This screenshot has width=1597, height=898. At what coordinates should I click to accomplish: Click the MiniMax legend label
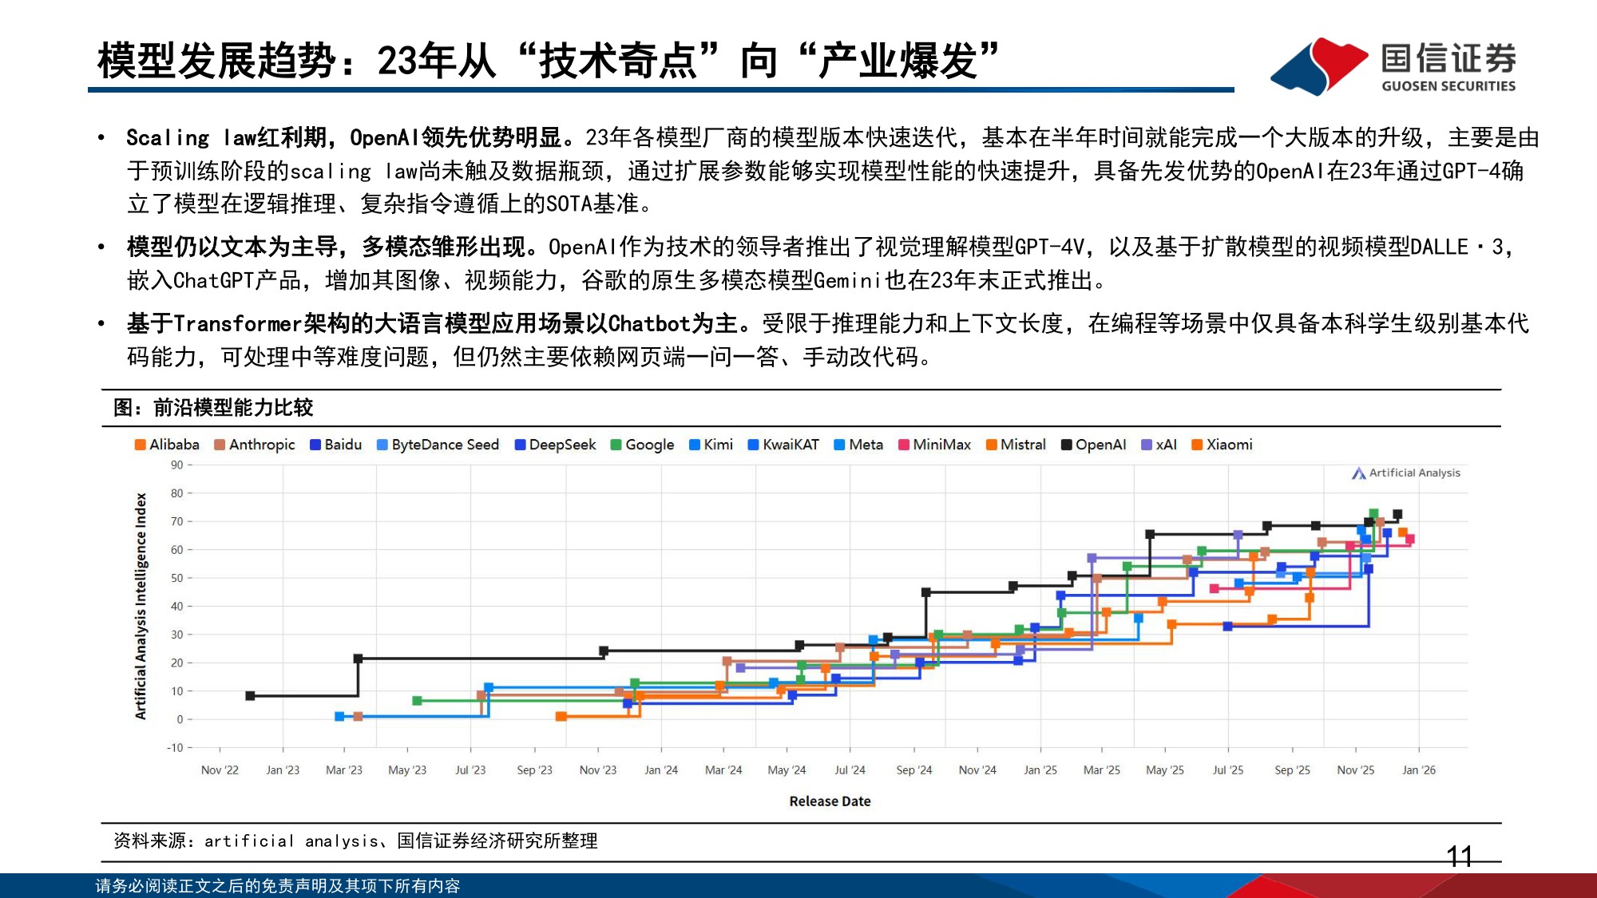pos(941,445)
